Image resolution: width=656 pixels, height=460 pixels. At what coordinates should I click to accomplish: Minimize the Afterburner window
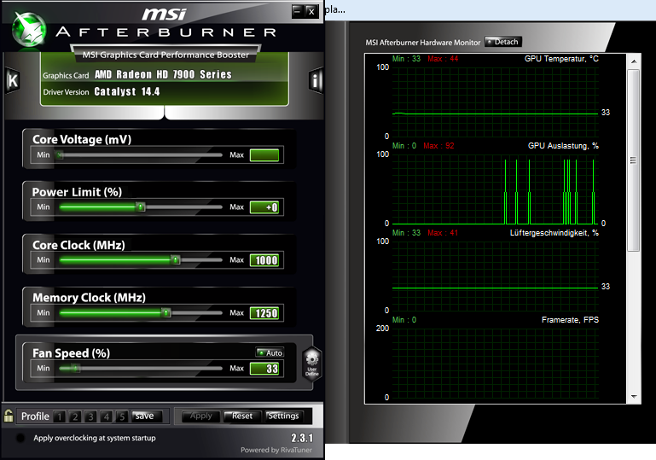click(x=298, y=11)
